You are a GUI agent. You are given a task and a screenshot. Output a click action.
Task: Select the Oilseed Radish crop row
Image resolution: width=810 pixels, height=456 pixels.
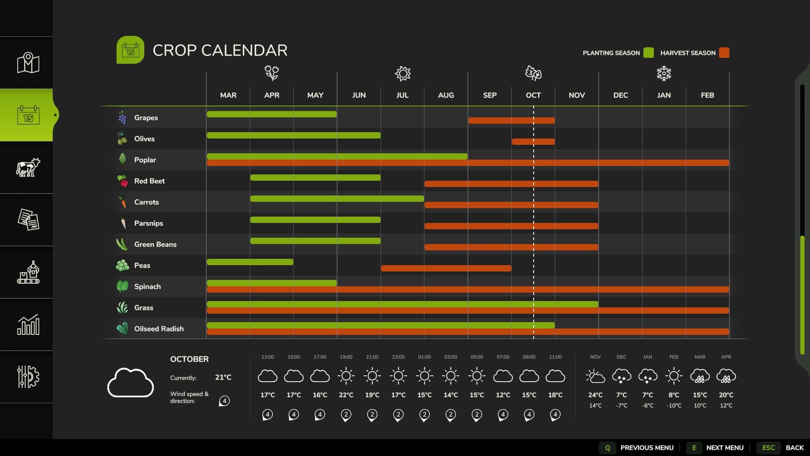click(159, 329)
